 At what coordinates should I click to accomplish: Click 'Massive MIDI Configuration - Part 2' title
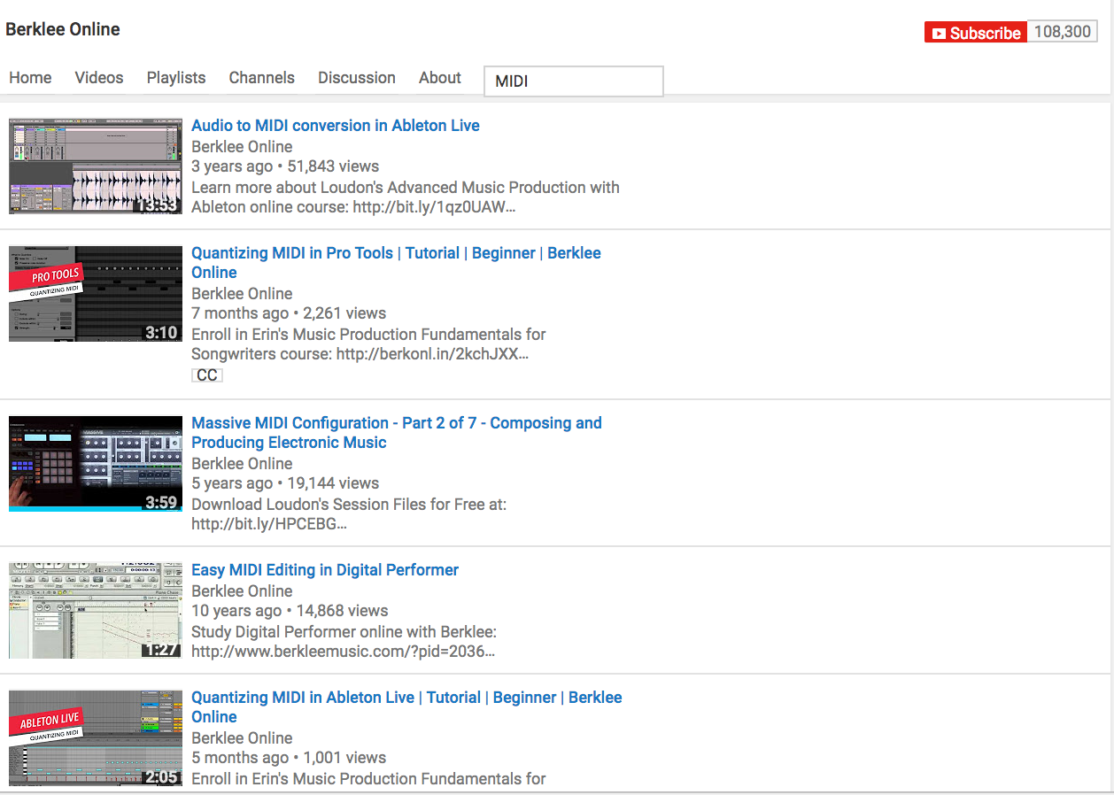396,423
